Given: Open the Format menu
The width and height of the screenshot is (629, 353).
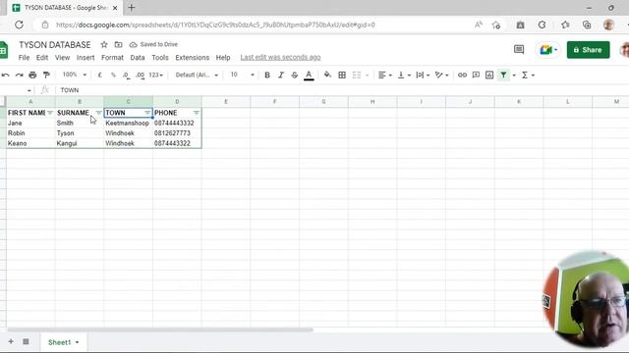Looking at the screenshot, I should (112, 58).
